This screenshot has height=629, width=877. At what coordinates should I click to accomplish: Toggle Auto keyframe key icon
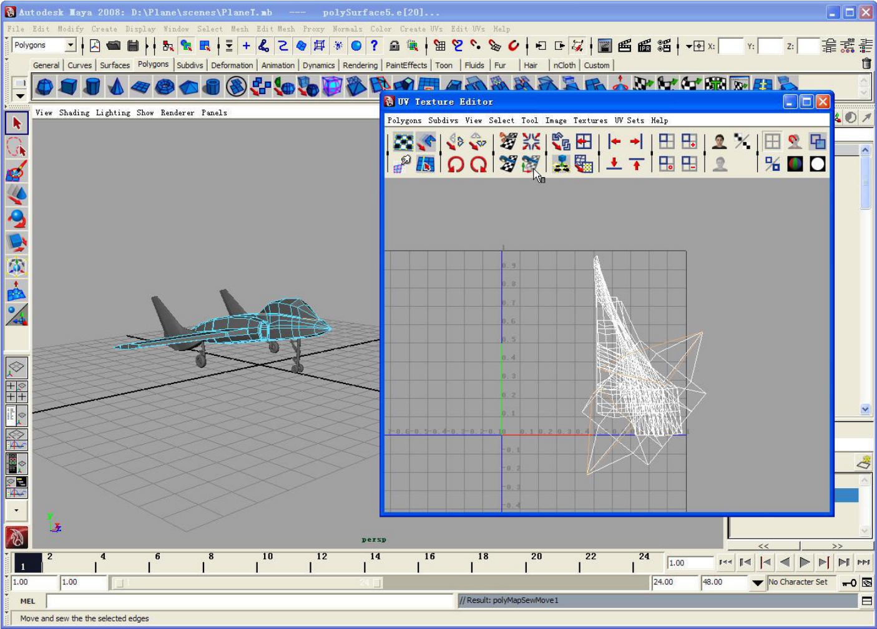pyautogui.click(x=849, y=583)
